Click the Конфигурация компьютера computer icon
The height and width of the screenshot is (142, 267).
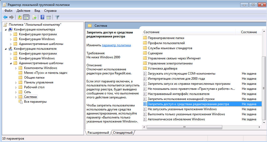click(10, 29)
